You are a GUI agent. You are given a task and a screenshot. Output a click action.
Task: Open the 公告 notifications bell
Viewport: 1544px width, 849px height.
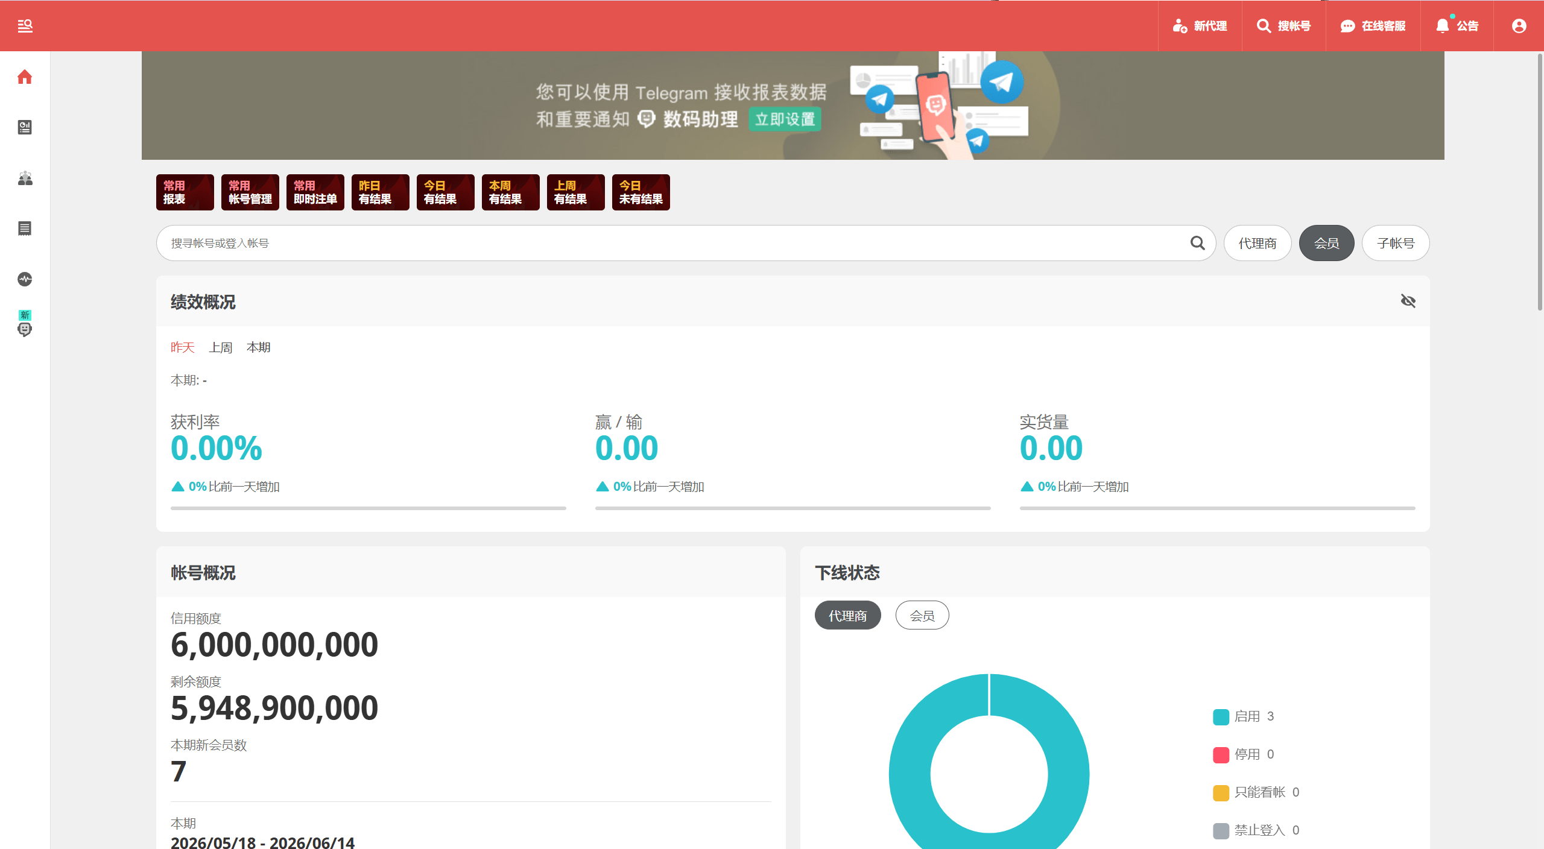point(1457,26)
